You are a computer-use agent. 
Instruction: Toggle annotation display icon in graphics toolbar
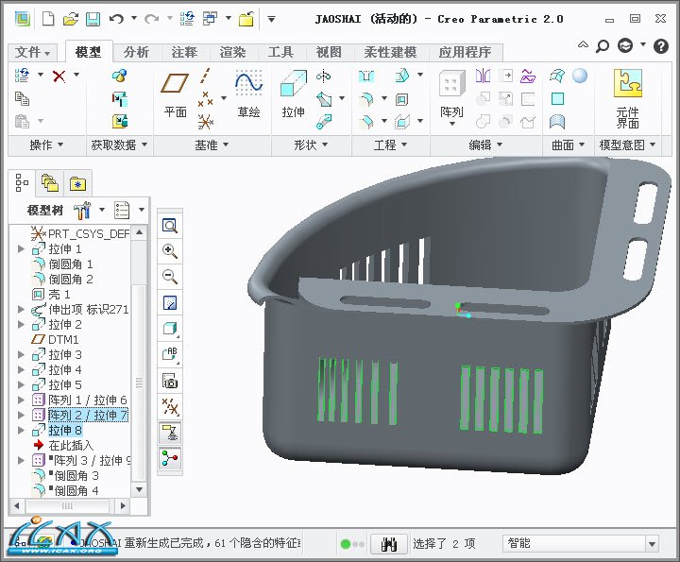170,432
